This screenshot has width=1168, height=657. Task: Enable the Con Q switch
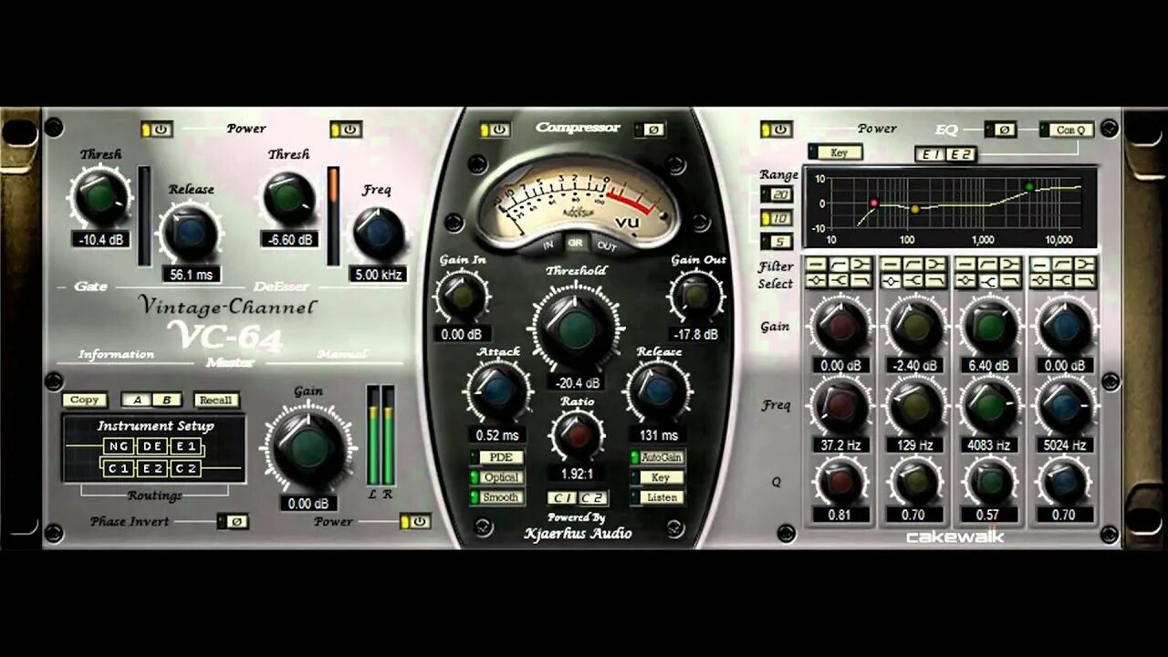pyautogui.click(x=1066, y=130)
